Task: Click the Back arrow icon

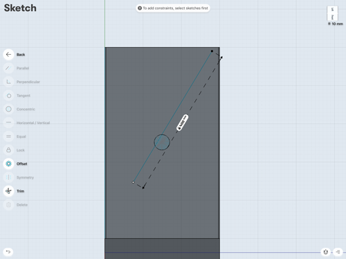Action: tap(8, 55)
